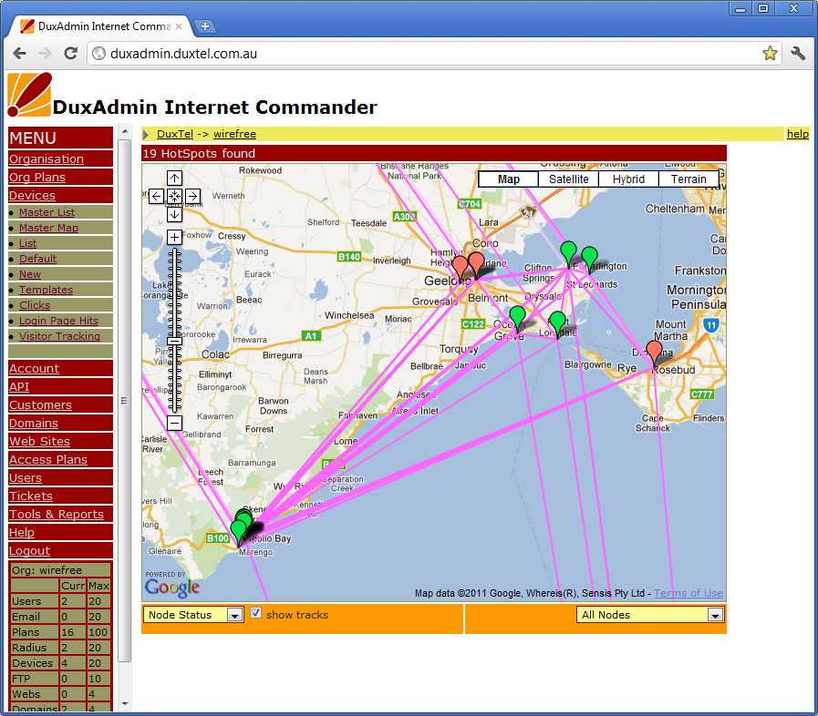This screenshot has height=716, width=818.
Task: Open Master Map under Devices
Action: 48,228
